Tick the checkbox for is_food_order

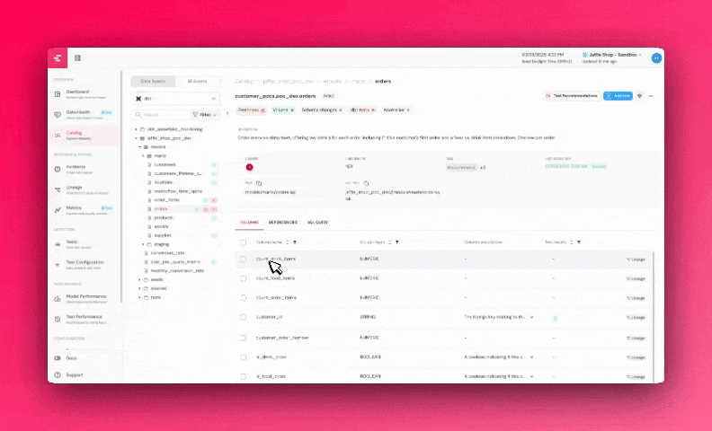coord(244,376)
